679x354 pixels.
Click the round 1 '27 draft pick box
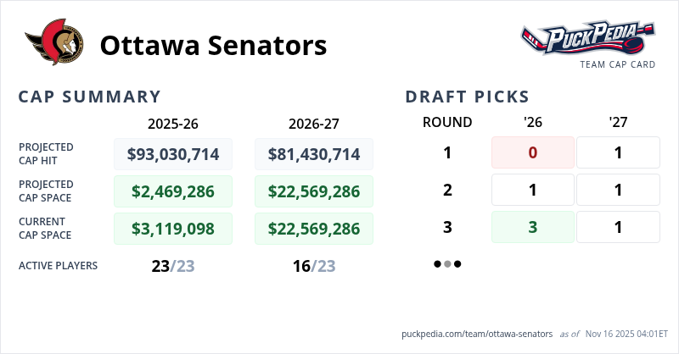pos(618,152)
